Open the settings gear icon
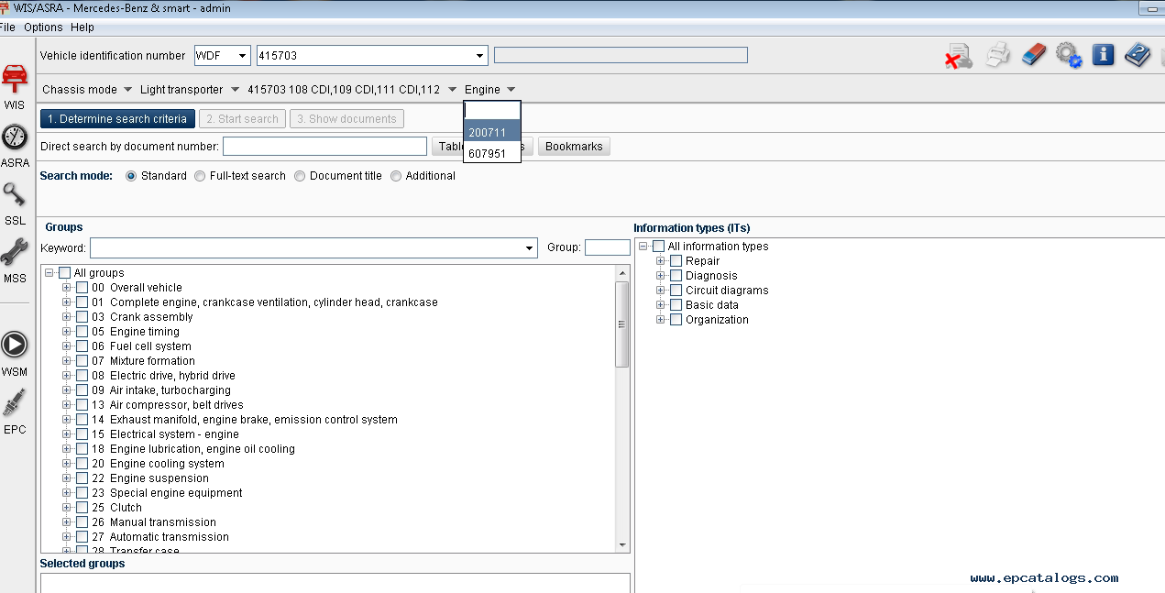 click(1068, 55)
